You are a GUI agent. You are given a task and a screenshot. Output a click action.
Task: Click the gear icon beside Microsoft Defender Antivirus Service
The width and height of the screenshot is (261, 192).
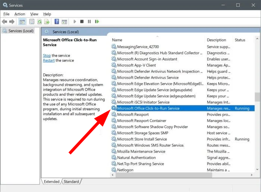tap(114, 78)
